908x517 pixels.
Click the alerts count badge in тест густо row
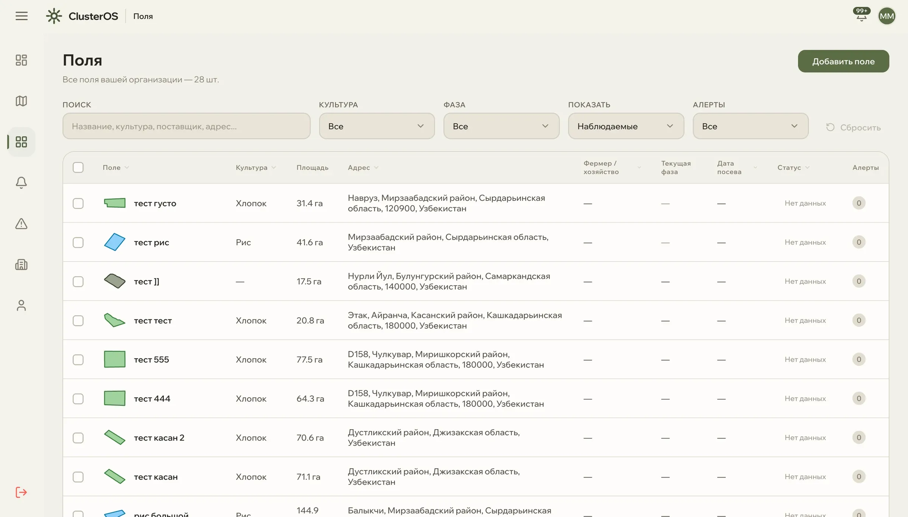[859, 203]
